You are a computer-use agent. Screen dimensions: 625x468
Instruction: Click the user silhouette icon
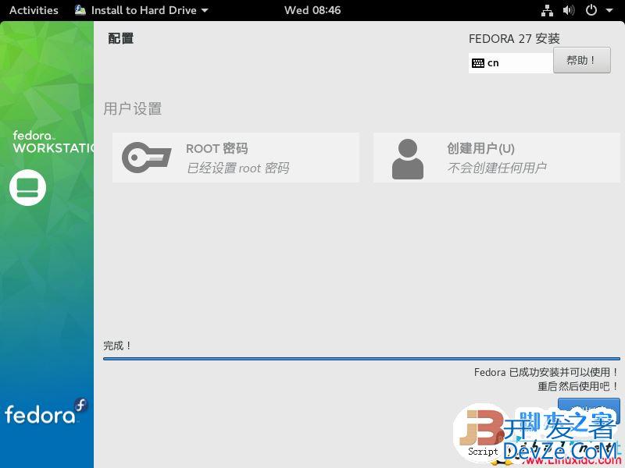[x=407, y=159]
